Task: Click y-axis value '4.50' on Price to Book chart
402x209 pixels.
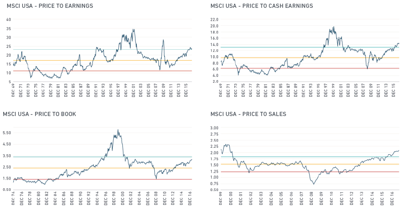Action: [x=7, y=144]
